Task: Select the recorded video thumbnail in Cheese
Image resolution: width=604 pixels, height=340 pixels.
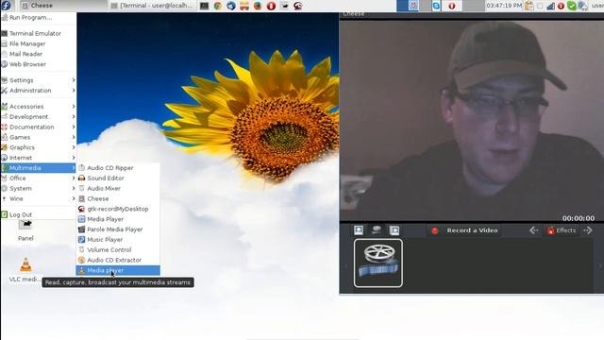Action: click(x=378, y=263)
